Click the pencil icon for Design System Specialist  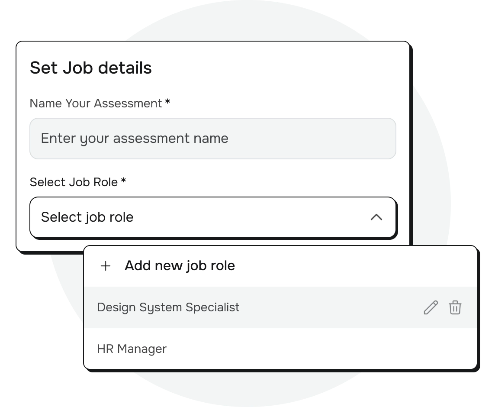tap(431, 307)
